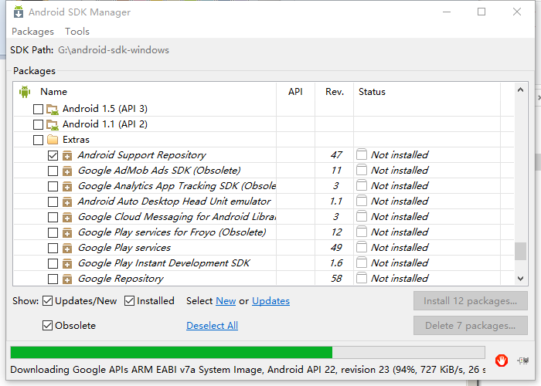Viewport: 541px width, 386px height.
Task: Open the Packages menu
Action: click(x=32, y=32)
